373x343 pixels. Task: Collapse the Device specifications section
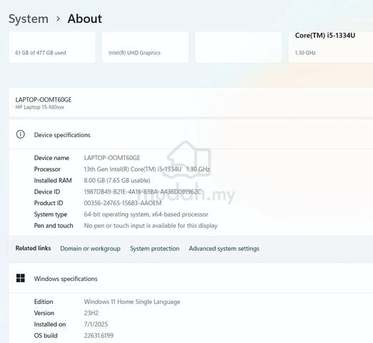(x=191, y=134)
